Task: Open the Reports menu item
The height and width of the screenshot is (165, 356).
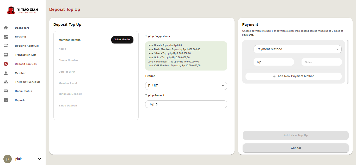Action: point(20,100)
